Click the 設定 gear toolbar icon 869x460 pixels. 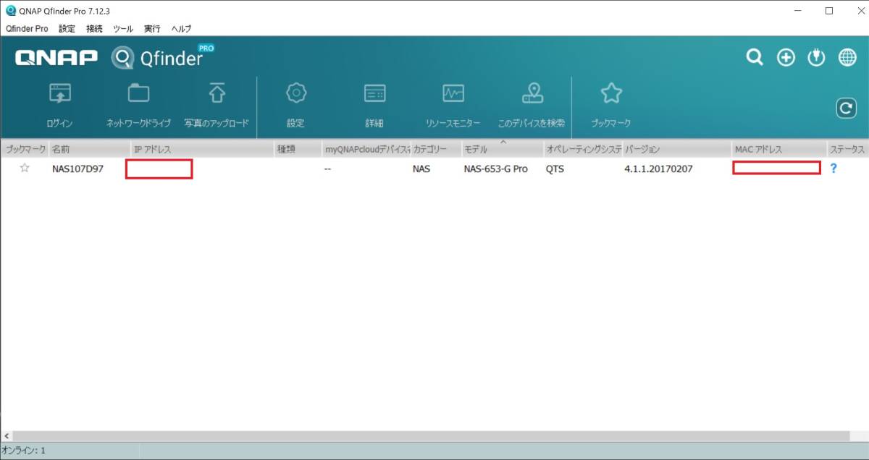[295, 93]
